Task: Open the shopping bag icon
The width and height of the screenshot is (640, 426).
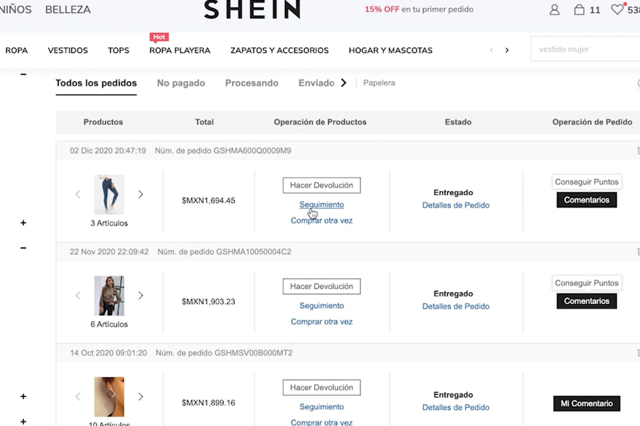Action: (x=579, y=10)
